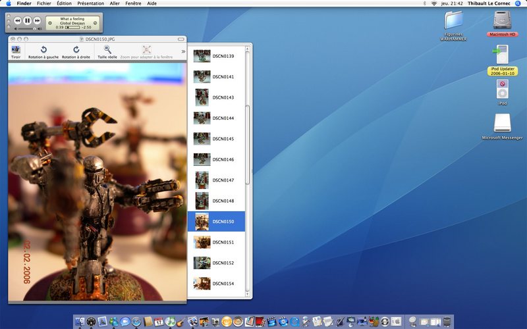Click the small round button left of song title
This screenshot has width=527, height=329.
[50, 23]
